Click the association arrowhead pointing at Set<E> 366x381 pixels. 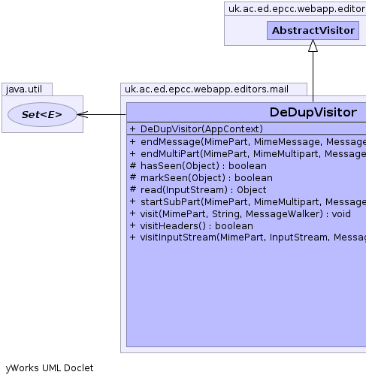point(83,115)
